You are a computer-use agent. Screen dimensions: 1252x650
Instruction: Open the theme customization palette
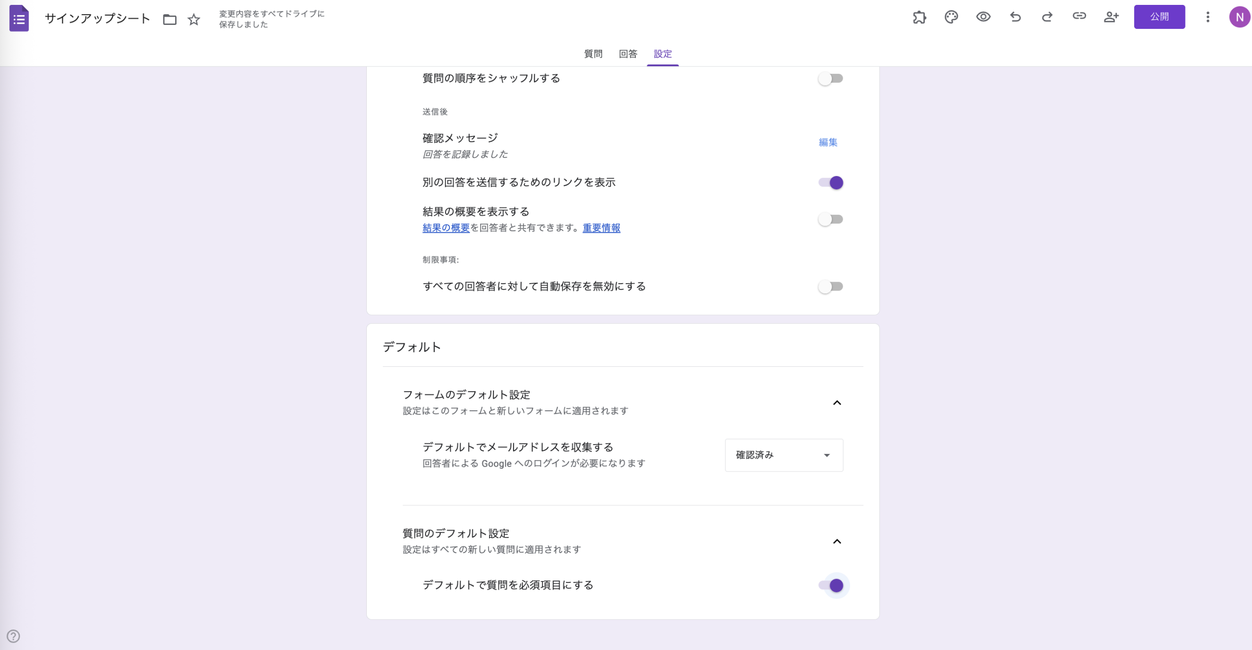(951, 17)
